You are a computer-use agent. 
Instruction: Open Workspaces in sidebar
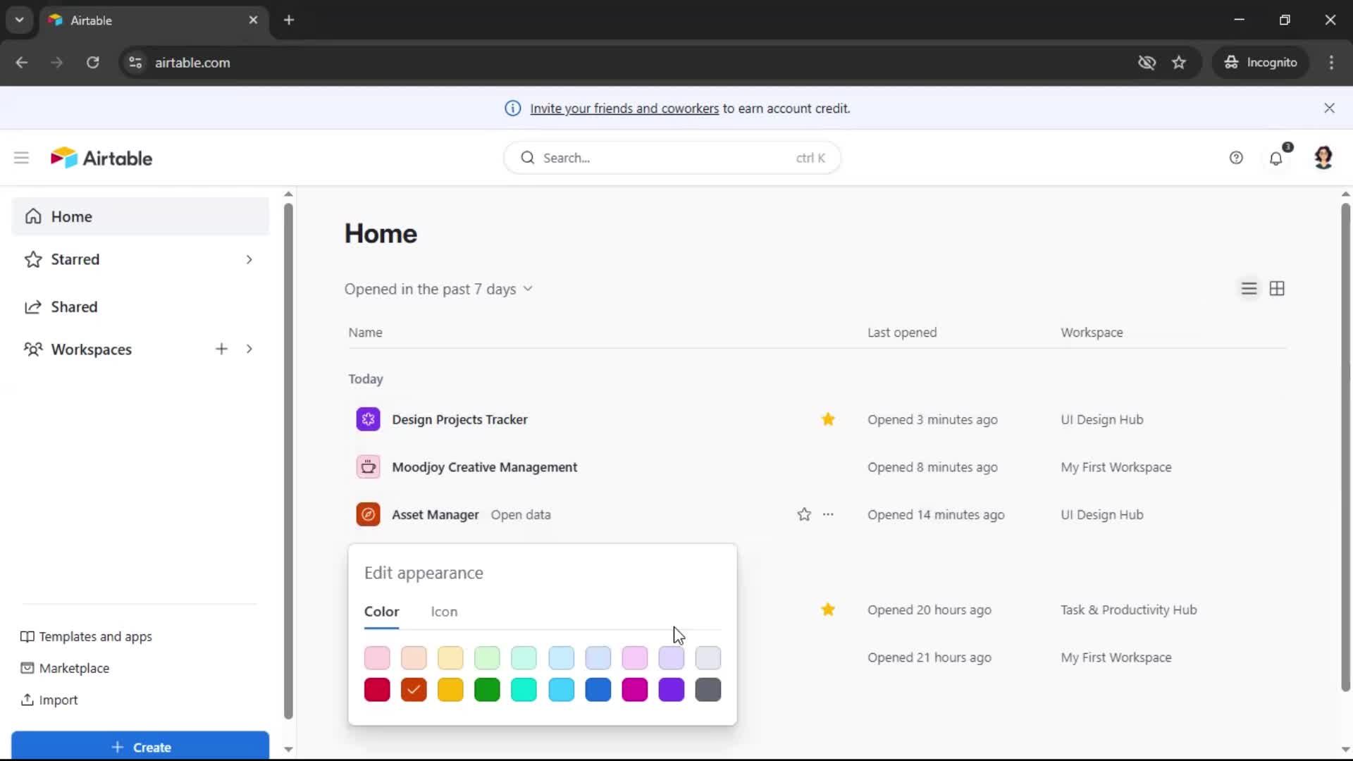92,349
